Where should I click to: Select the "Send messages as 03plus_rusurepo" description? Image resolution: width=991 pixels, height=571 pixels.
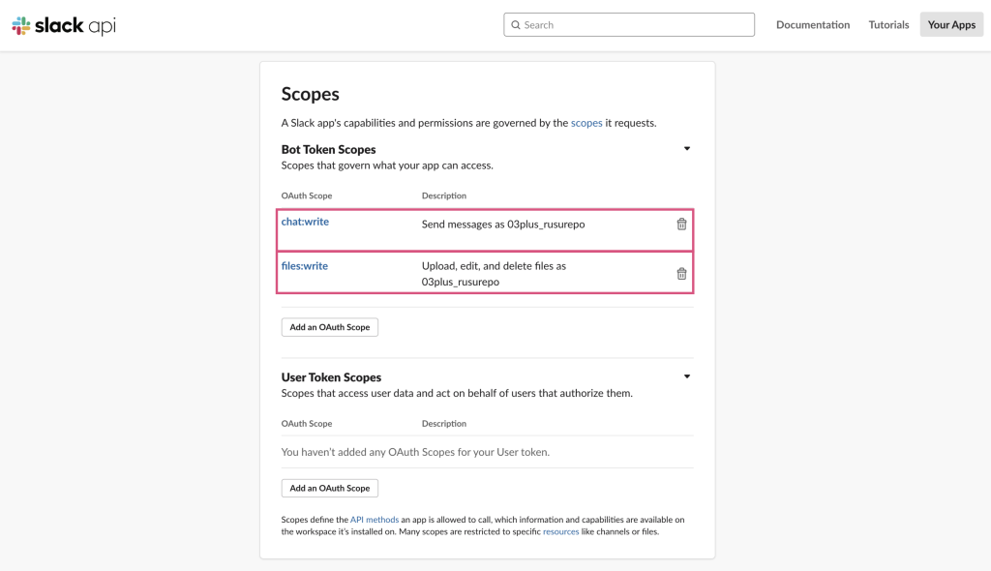502,225
